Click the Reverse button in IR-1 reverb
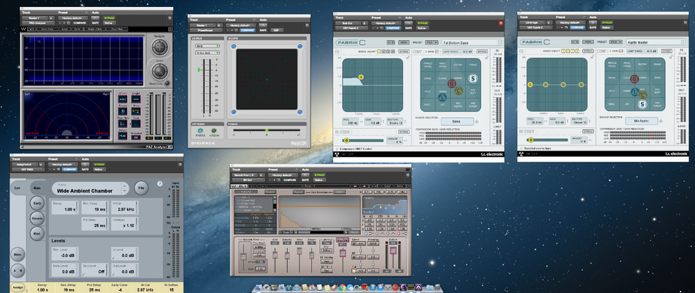Image resolution: width=695 pixels, height=293 pixels. pyautogui.click(x=270, y=192)
